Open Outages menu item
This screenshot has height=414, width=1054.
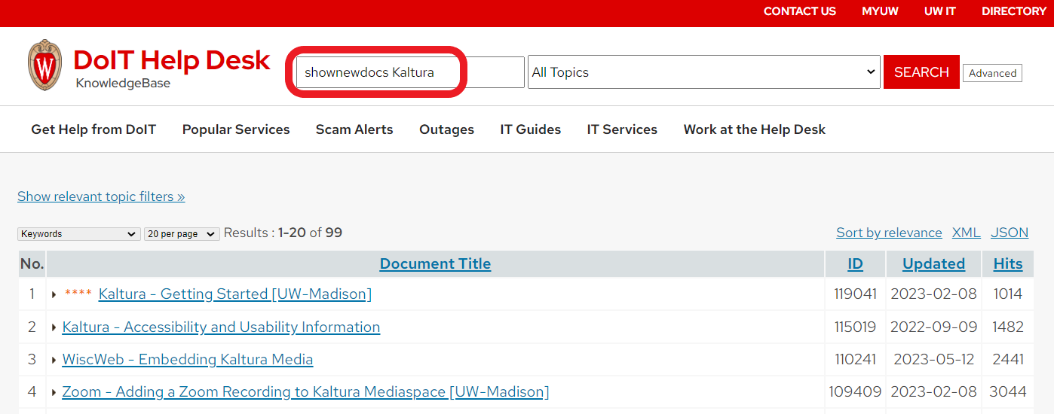click(x=446, y=129)
